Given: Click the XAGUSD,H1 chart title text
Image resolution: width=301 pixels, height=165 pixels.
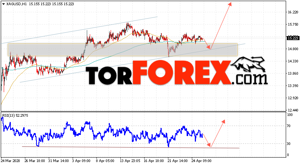Looking at the screenshot, I should coord(16,4).
